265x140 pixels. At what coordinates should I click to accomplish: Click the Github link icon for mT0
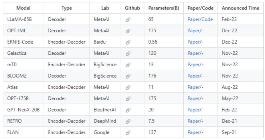[x=128, y=65]
